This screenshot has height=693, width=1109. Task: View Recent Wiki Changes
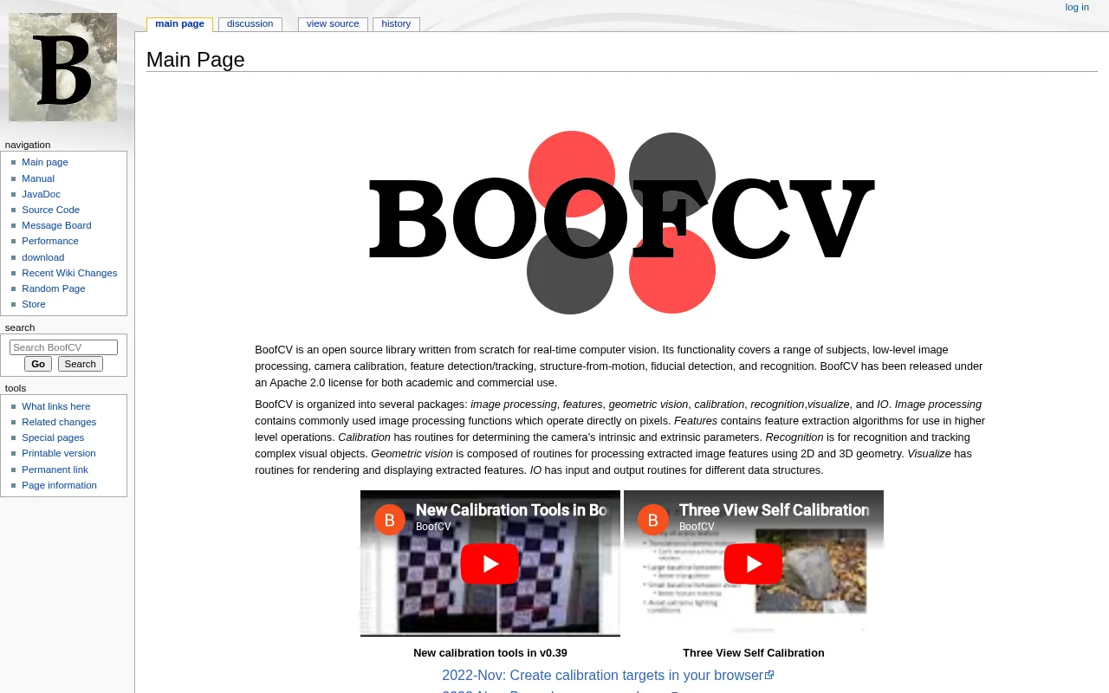click(69, 273)
